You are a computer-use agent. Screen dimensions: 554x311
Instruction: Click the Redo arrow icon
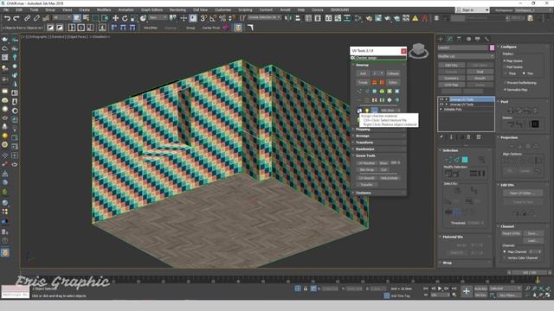16,18
